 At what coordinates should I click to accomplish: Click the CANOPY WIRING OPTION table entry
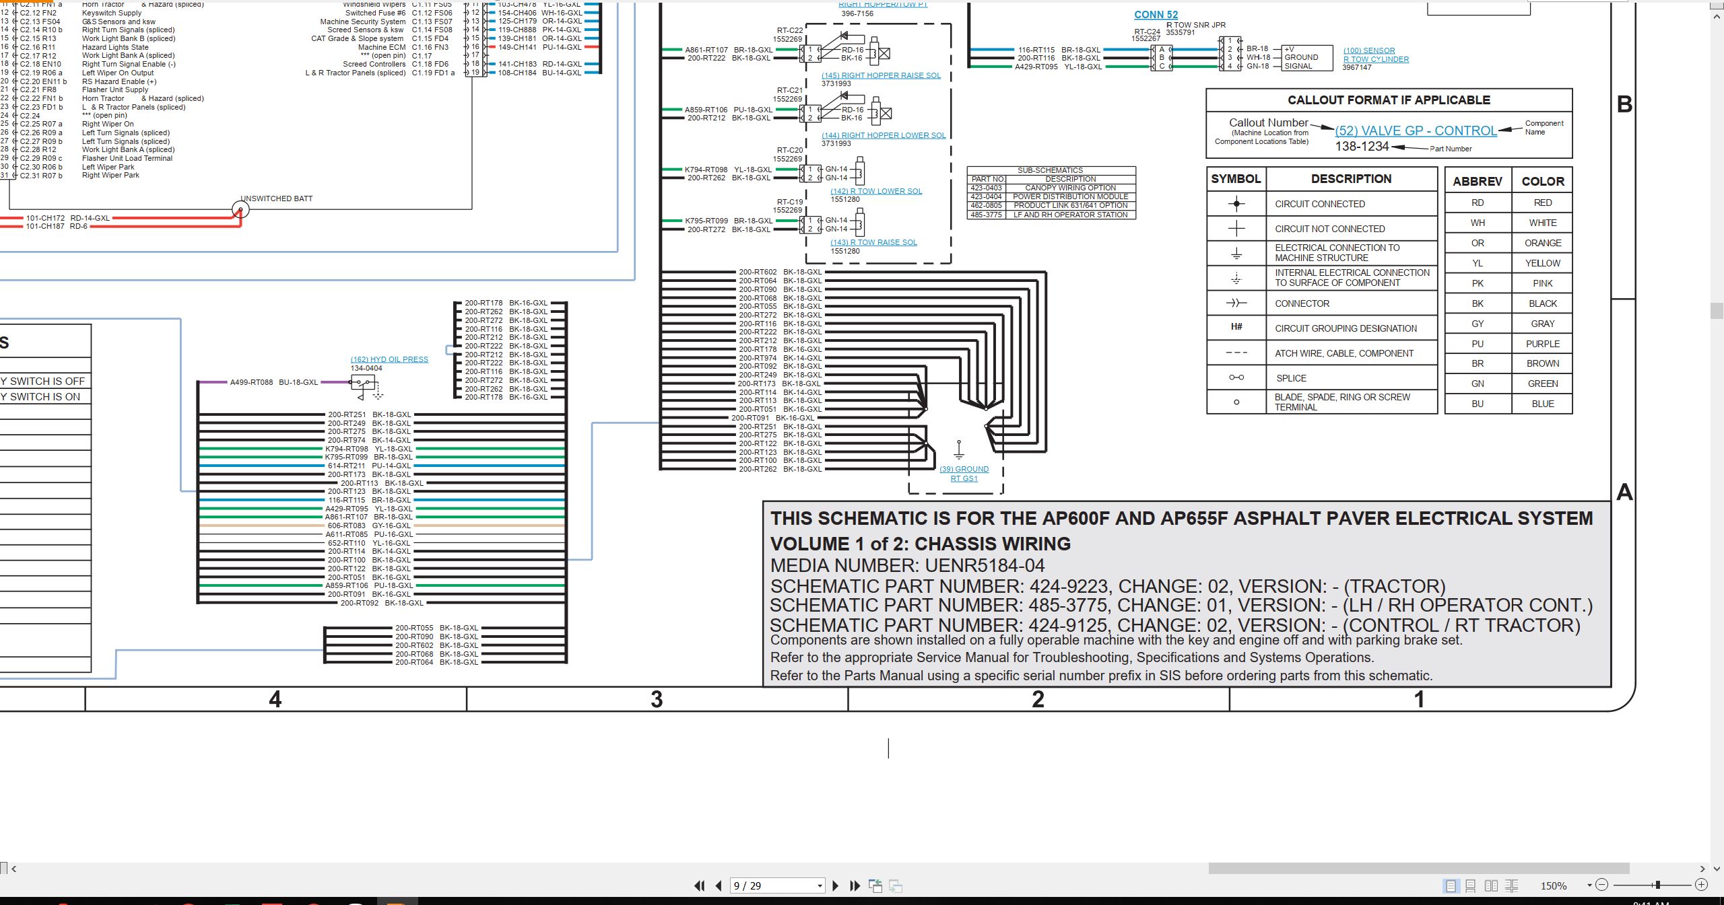[x=1071, y=188]
